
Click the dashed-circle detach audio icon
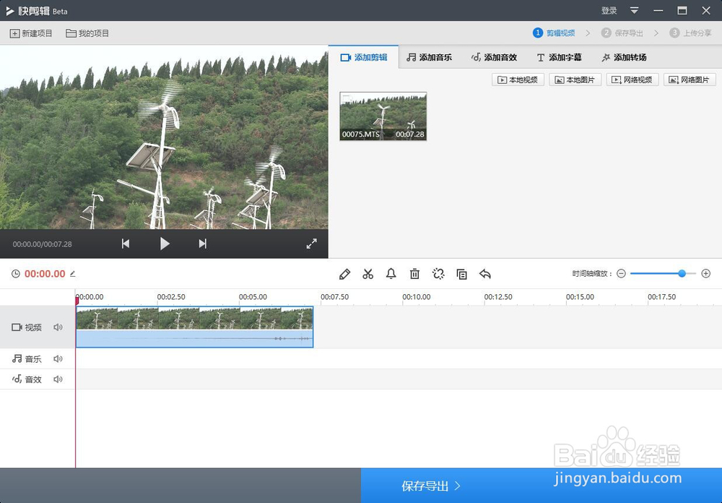click(438, 274)
